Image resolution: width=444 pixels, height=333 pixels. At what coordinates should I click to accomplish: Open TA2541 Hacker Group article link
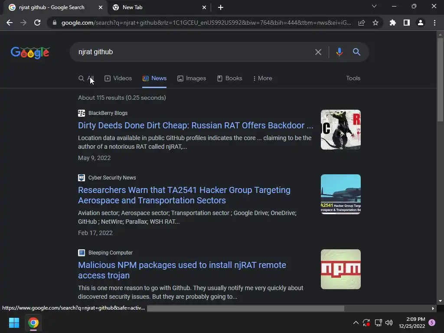[184, 195]
